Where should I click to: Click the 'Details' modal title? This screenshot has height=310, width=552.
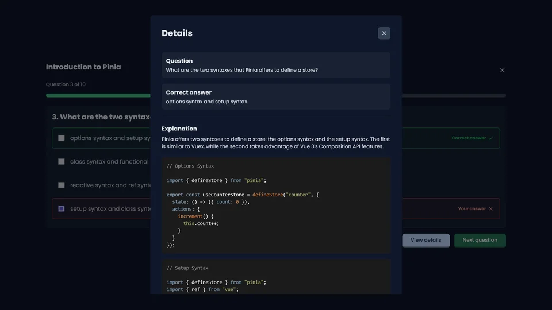coord(177,33)
